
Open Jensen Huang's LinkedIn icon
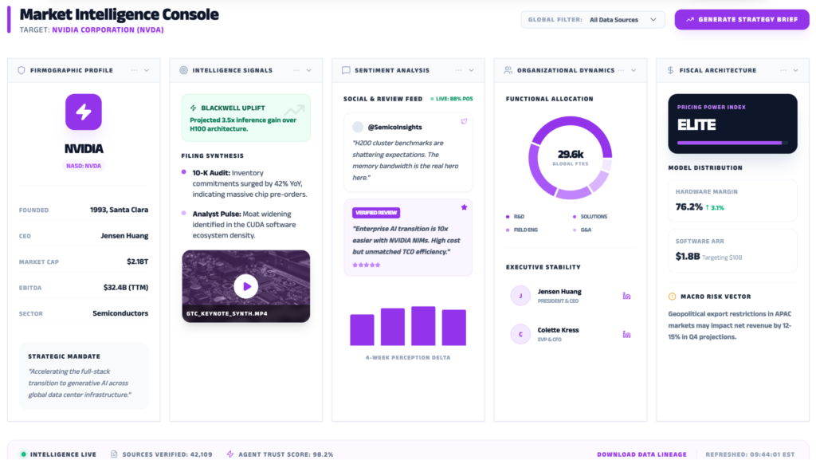(626, 296)
